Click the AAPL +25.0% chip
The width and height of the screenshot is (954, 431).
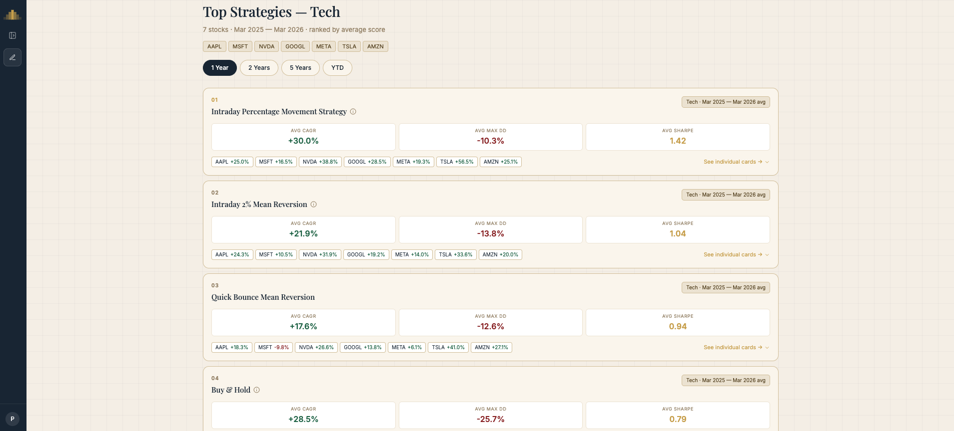[232, 162]
